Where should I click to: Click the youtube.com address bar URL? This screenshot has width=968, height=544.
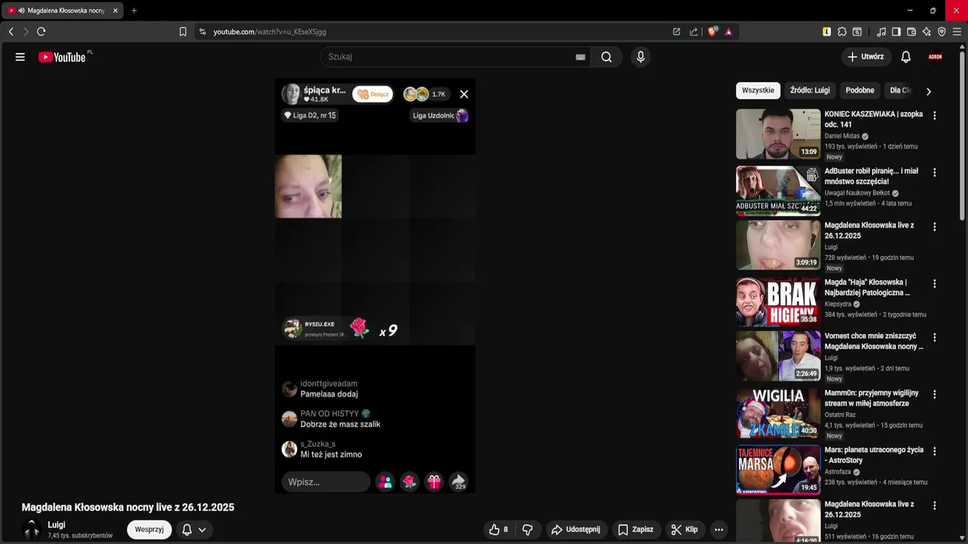[270, 32]
